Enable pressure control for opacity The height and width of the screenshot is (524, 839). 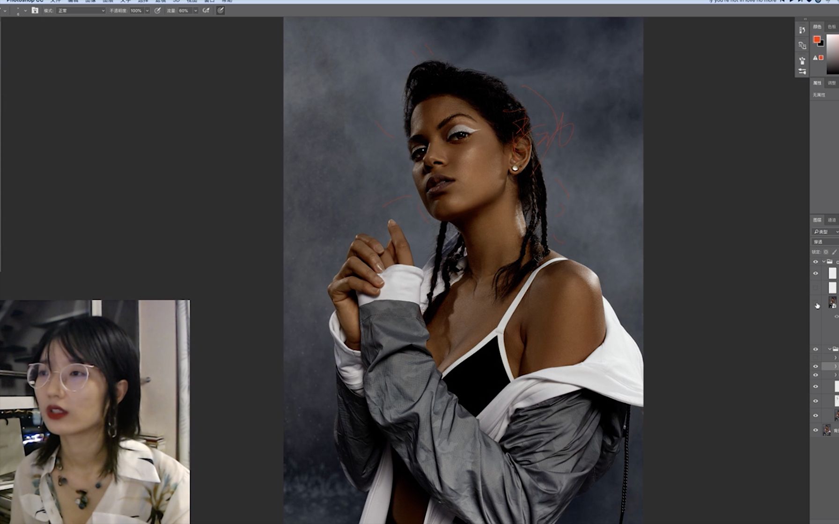pos(158,10)
